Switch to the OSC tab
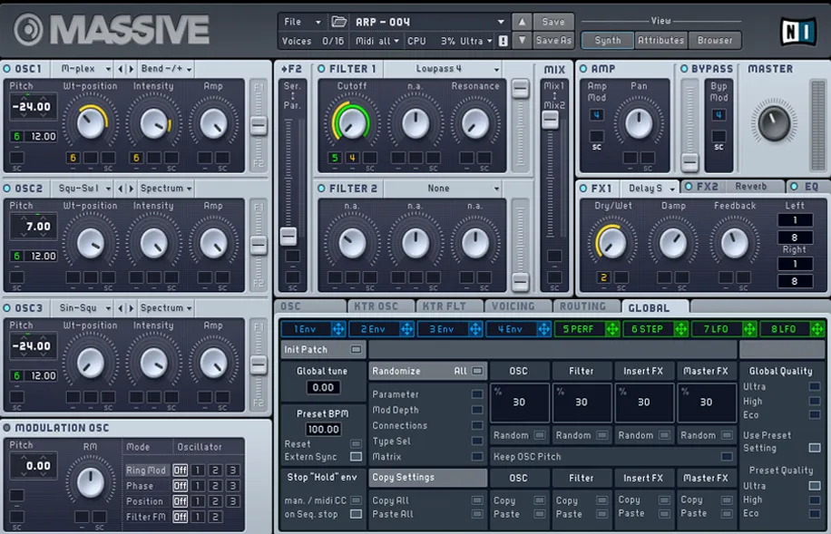The width and height of the screenshot is (831, 534). click(311, 306)
